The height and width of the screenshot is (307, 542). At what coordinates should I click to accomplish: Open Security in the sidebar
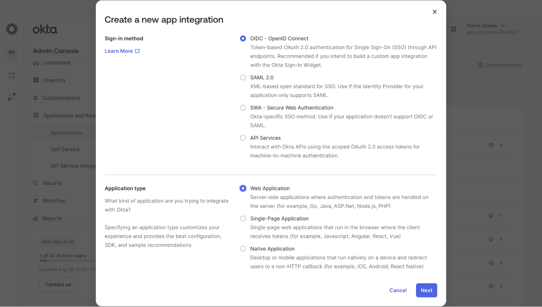pyautogui.click(x=52, y=183)
